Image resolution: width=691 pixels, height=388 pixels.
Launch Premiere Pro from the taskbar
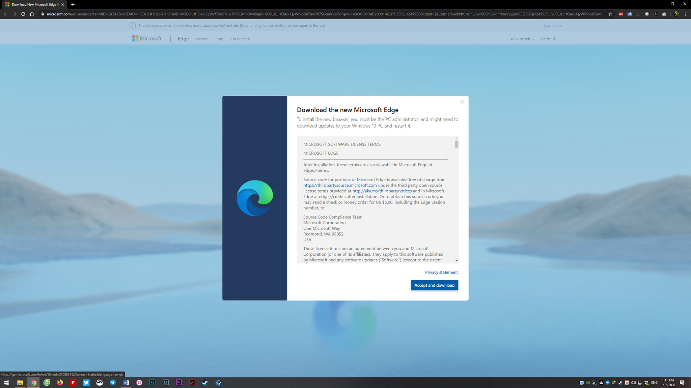pyautogui.click(x=179, y=383)
